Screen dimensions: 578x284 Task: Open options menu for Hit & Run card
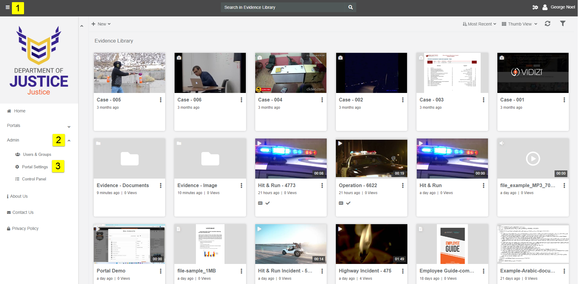tap(483, 186)
